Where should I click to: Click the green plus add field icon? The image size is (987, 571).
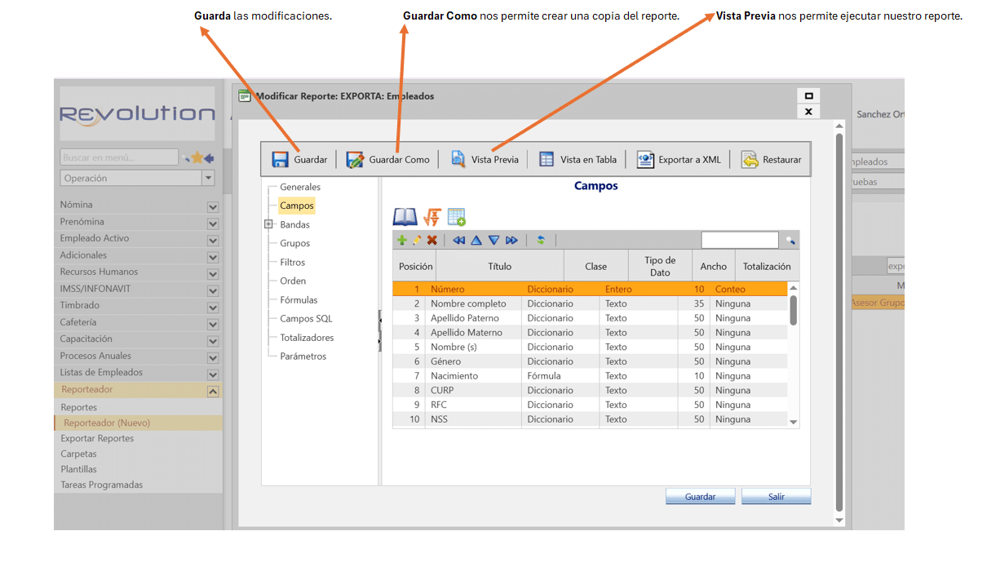click(x=401, y=241)
